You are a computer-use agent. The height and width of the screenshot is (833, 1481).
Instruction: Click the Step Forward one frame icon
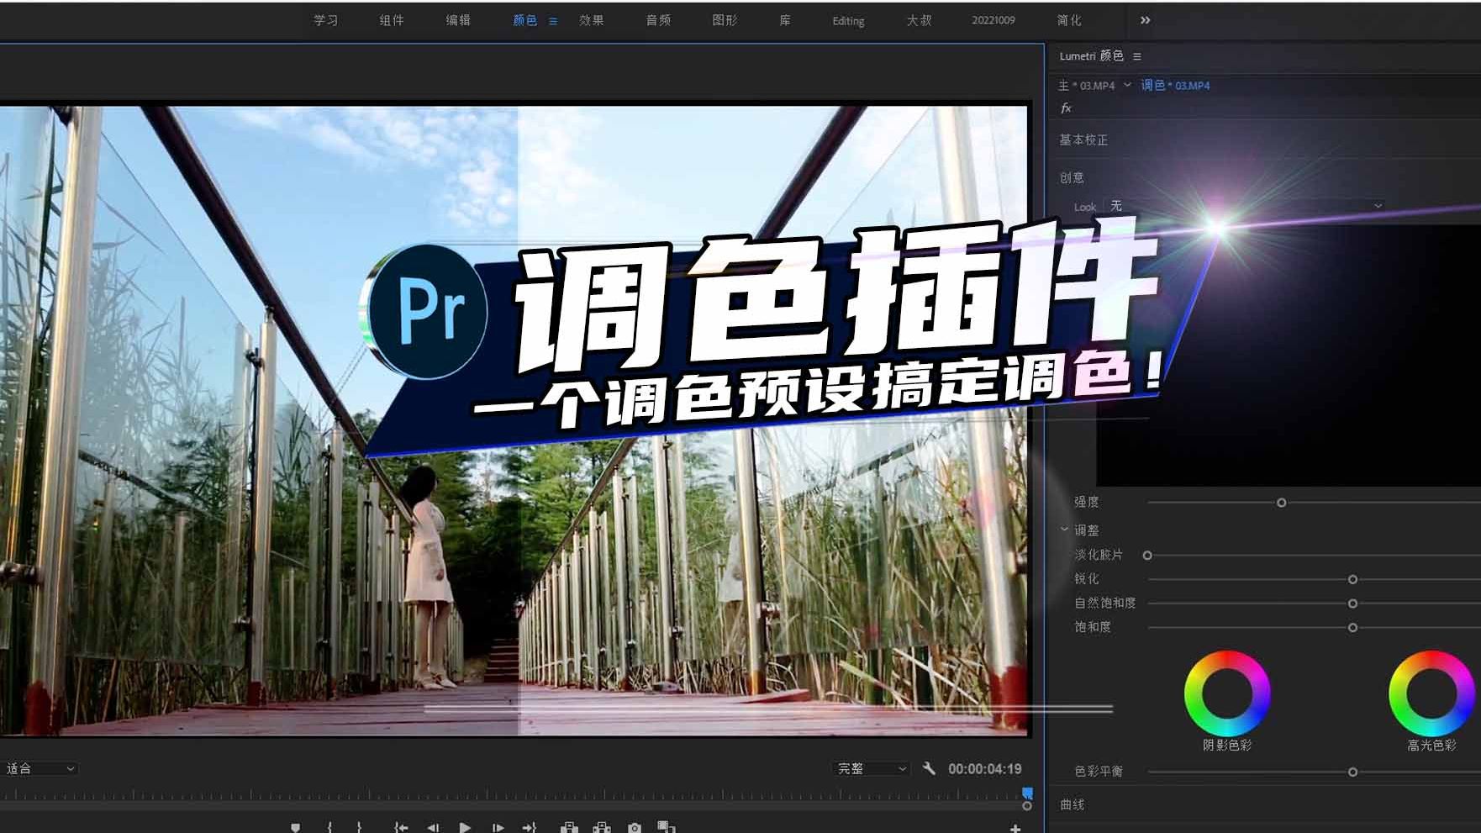coord(498,826)
